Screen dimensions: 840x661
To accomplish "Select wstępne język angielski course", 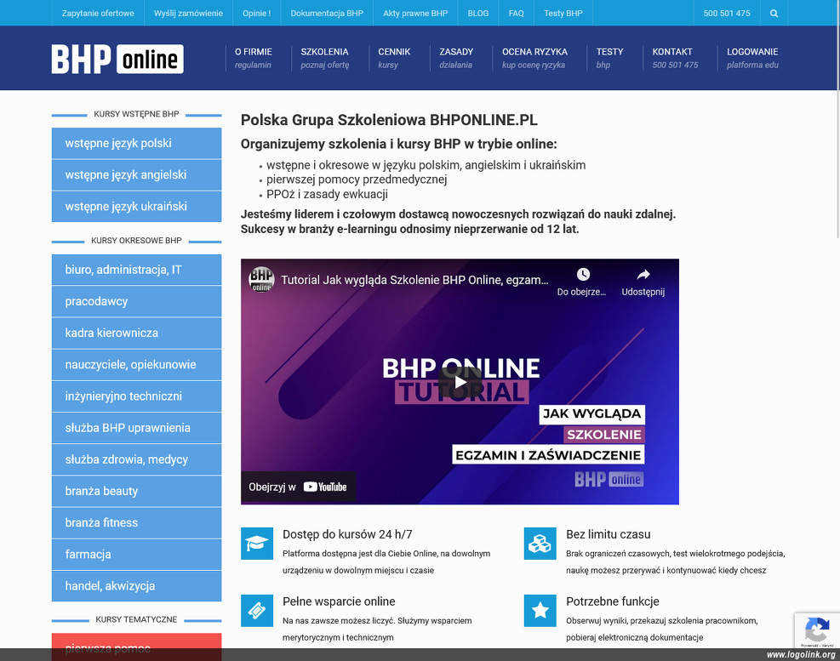I will click(137, 174).
